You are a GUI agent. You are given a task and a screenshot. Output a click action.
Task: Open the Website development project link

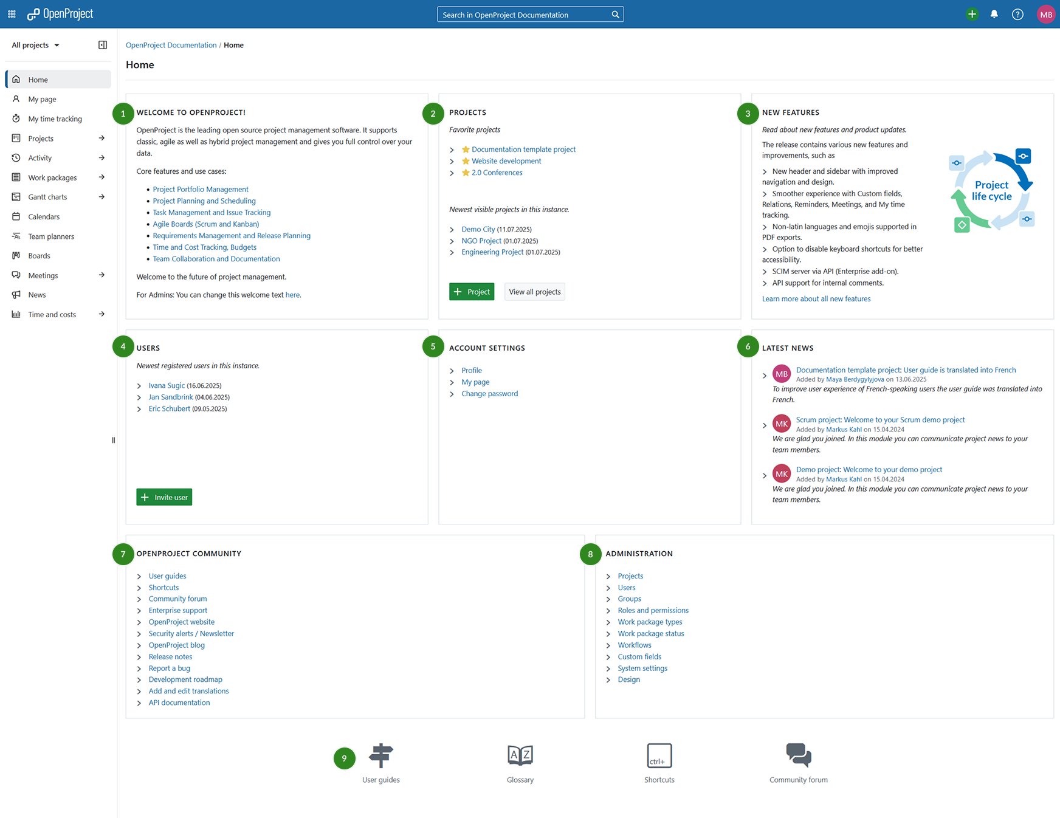[x=506, y=161]
